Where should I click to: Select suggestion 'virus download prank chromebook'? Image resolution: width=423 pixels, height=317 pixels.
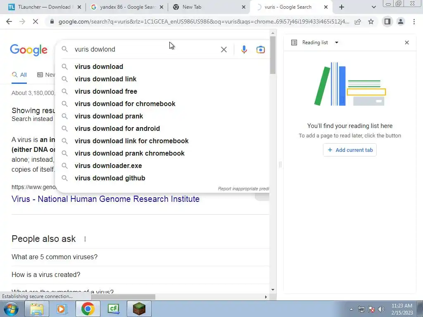162,154
